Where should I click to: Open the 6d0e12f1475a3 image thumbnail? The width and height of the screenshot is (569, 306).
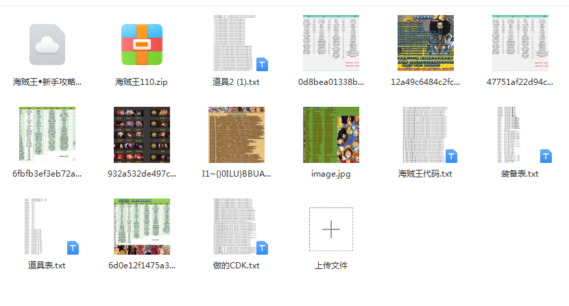(x=142, y=226)
